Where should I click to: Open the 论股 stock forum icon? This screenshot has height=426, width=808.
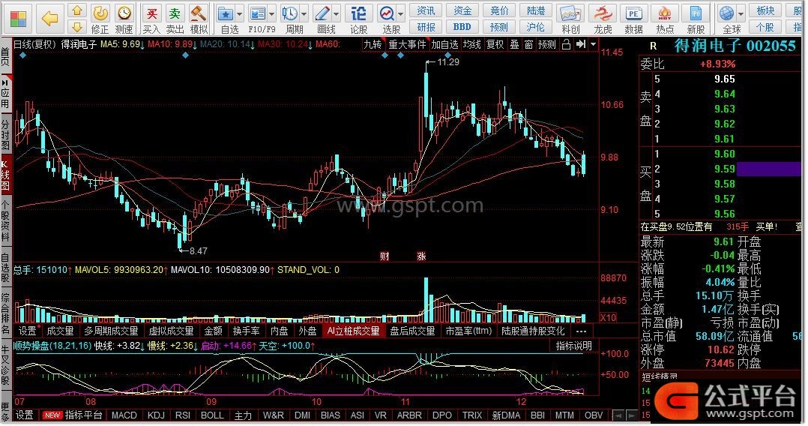(358, 19)
